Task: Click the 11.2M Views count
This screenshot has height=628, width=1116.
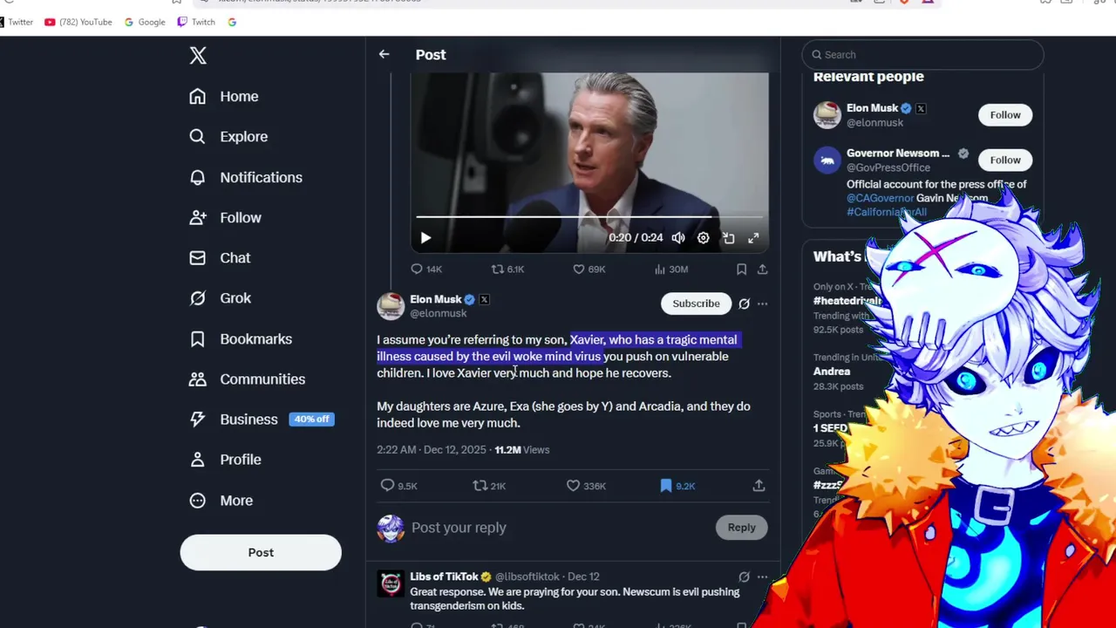Action: click(x=521, y=450)
